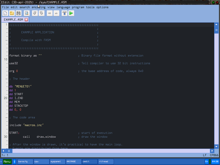Open the language menu
Screen dimensions: 220x165
tap(63, 7)
